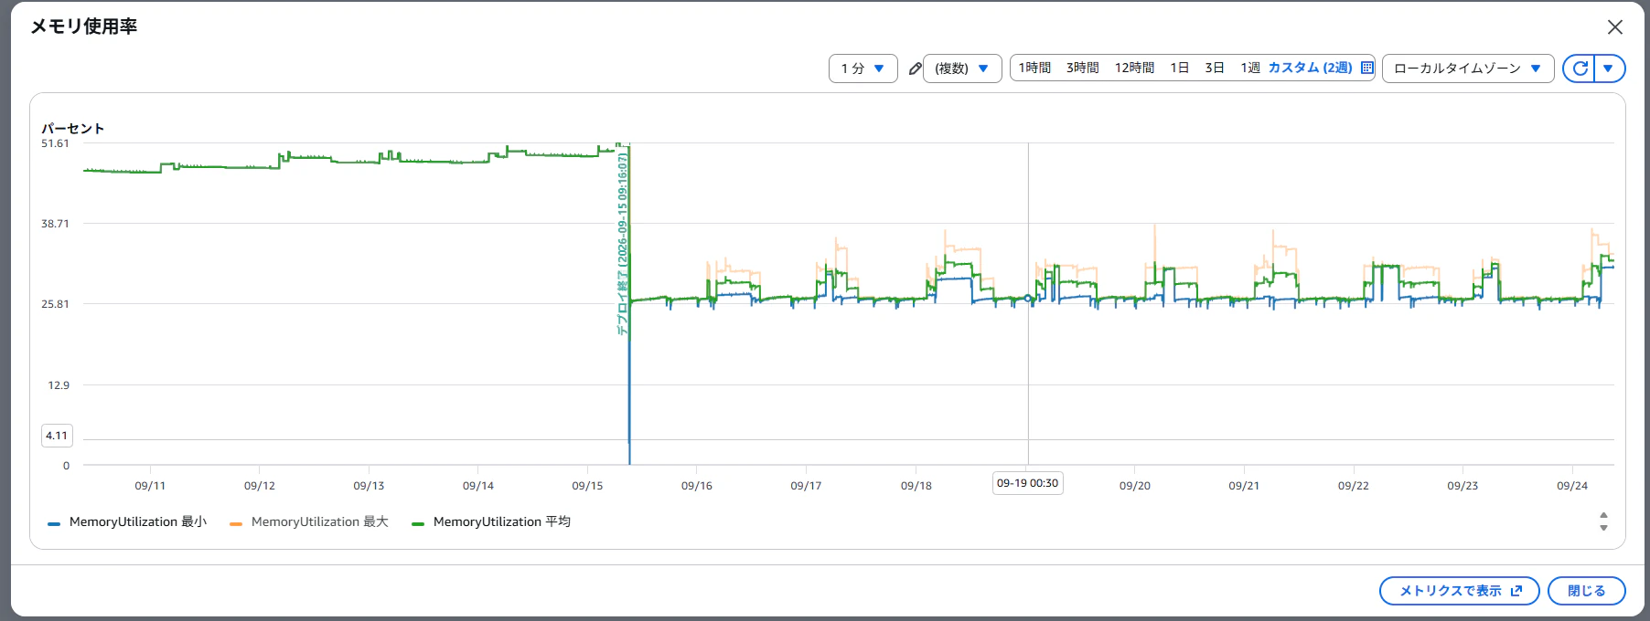Click the legend scroll down arrow
Screen dimensions: 1650x621
tap(1603, 528)
